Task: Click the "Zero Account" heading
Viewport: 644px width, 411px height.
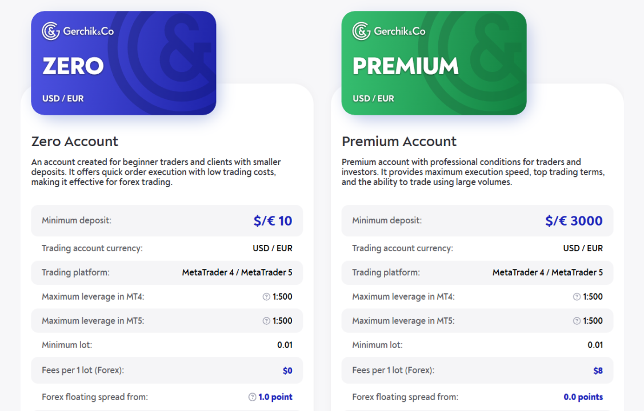Action: click(75, 142)
